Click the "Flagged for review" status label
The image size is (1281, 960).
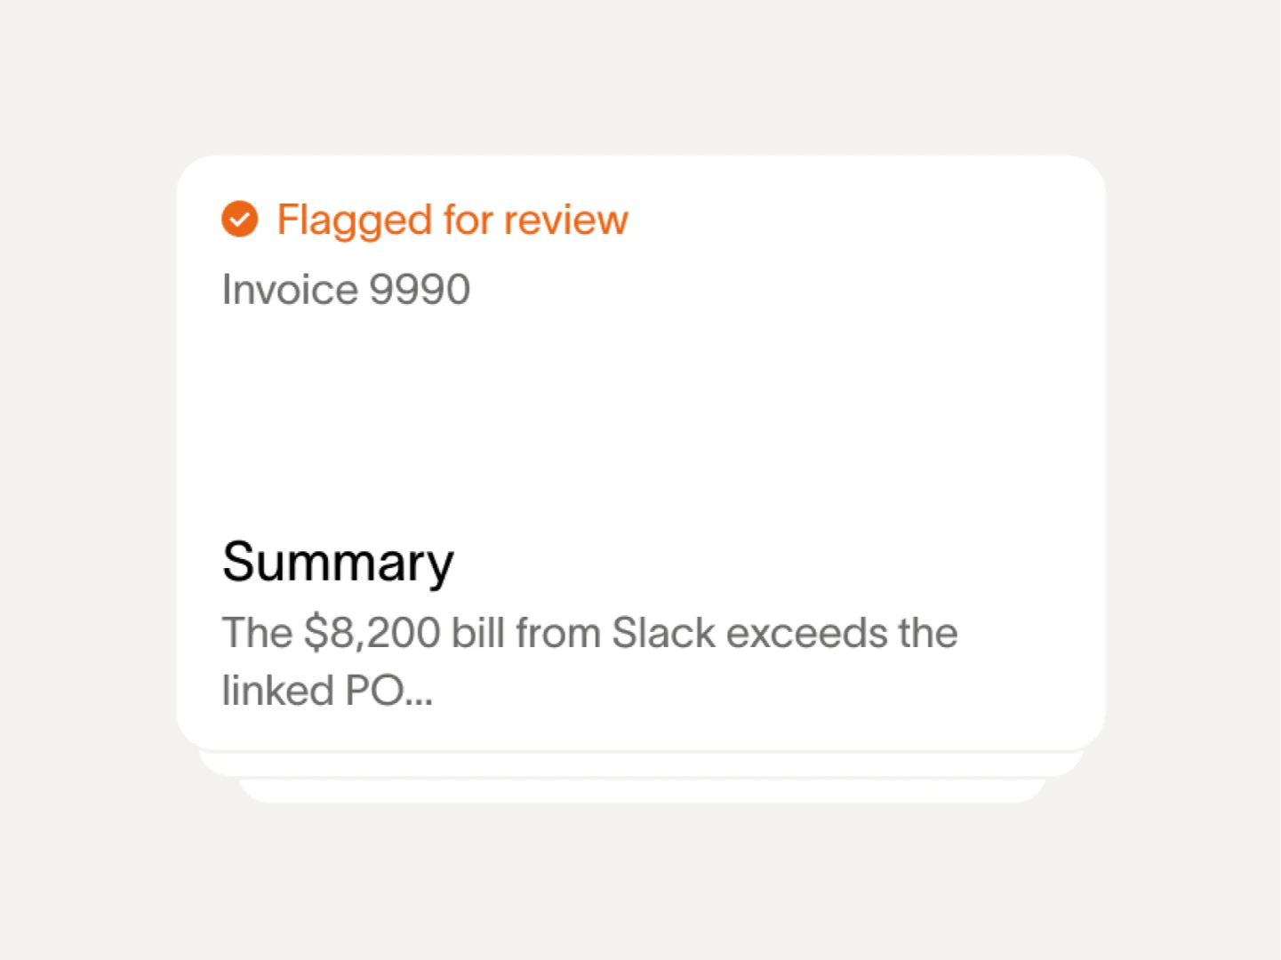coord(452,220)
